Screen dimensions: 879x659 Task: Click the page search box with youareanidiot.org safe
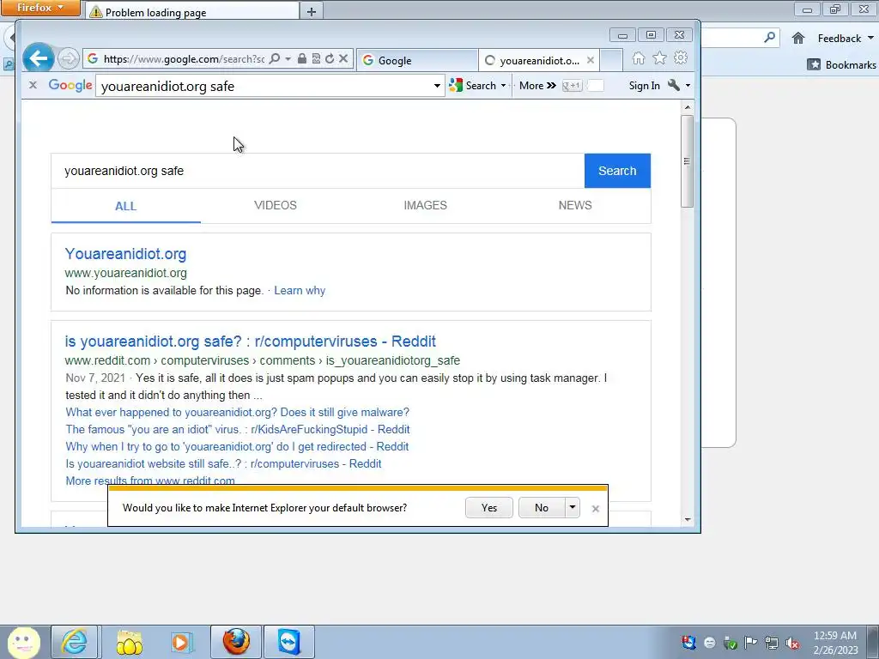318,171
